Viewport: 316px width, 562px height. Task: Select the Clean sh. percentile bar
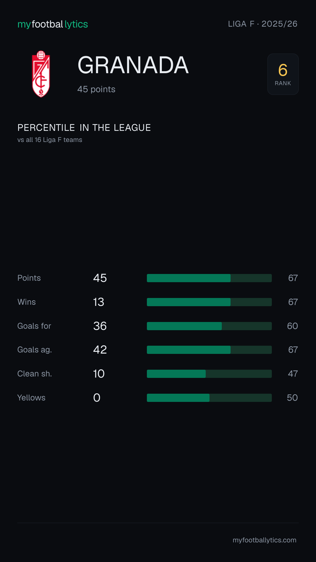point(209,374)
